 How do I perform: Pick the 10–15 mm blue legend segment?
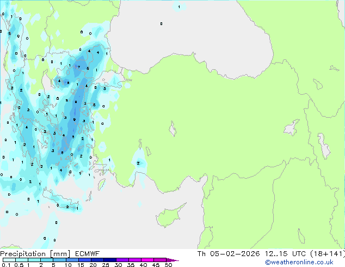coord(72,260)
